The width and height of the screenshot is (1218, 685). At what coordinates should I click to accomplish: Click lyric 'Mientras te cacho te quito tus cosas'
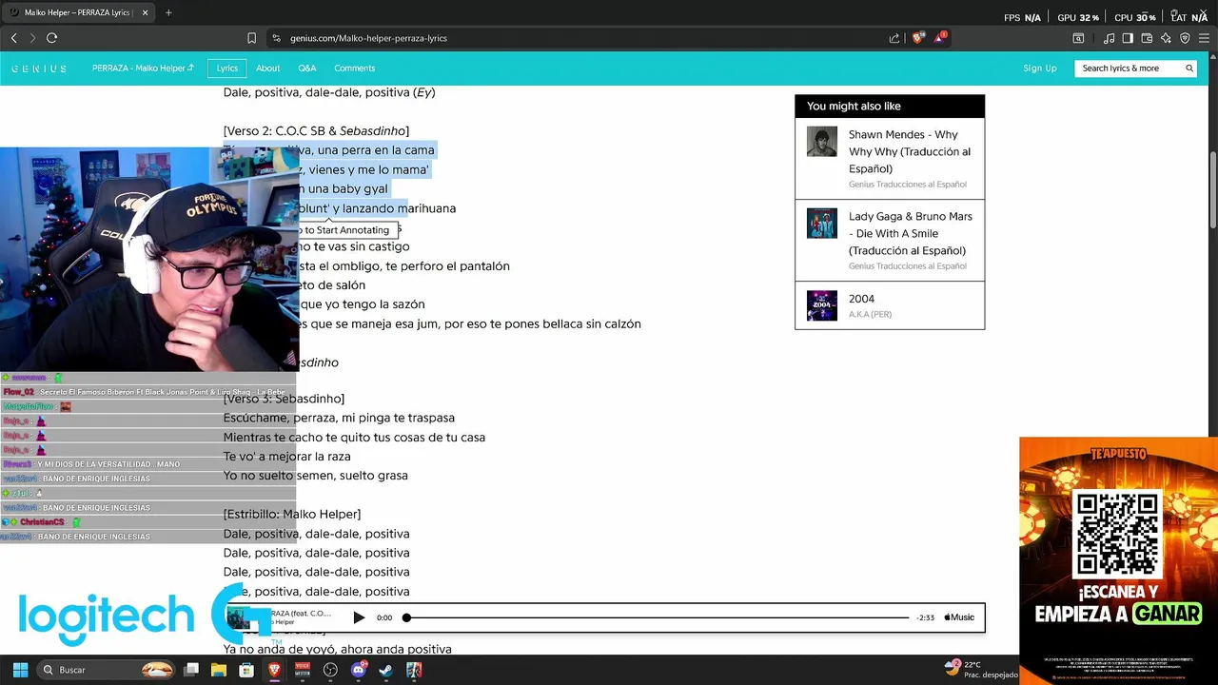[x=354, y=438]
